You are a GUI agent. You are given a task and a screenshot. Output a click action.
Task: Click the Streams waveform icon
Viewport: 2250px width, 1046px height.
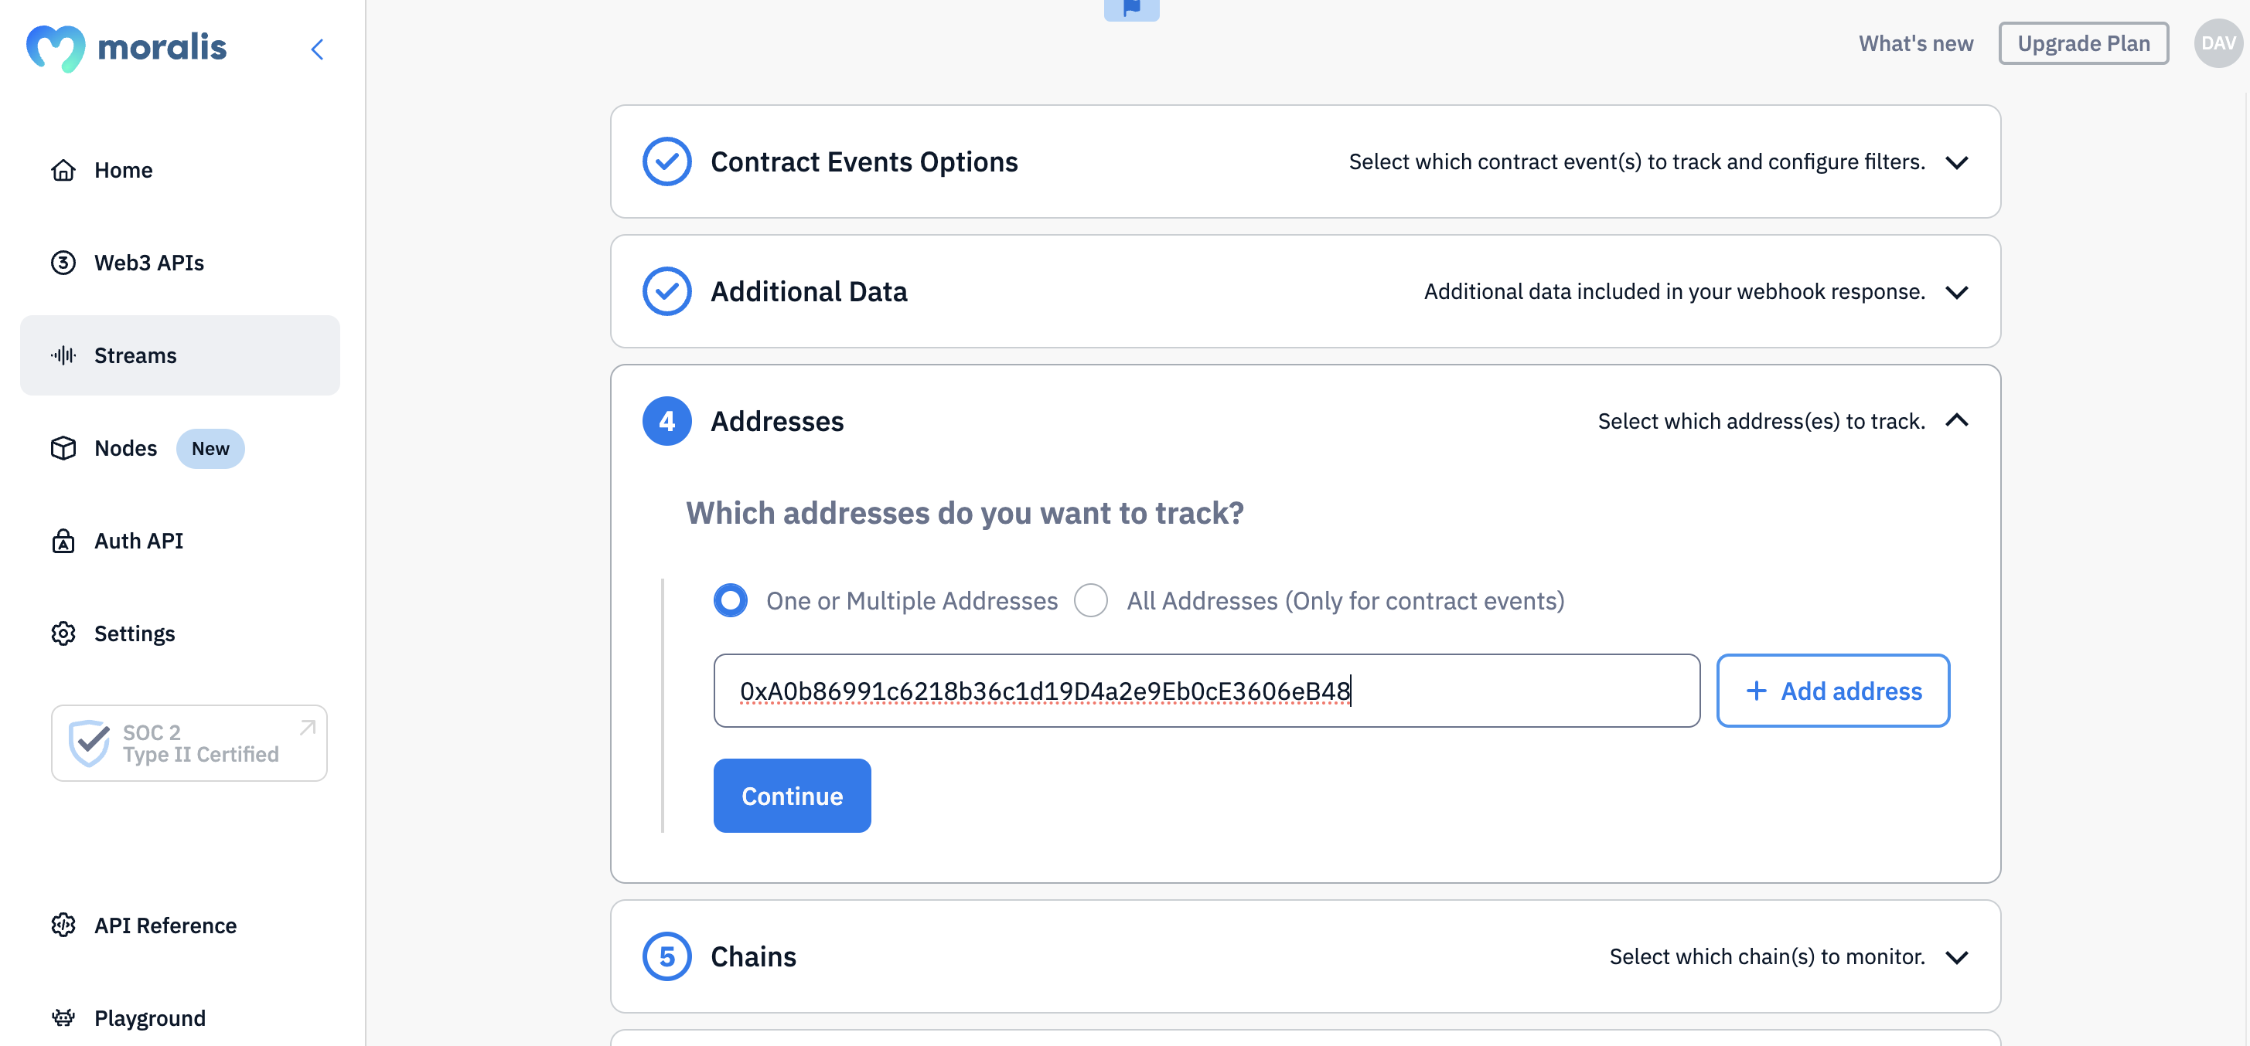[x=63, y=355]
